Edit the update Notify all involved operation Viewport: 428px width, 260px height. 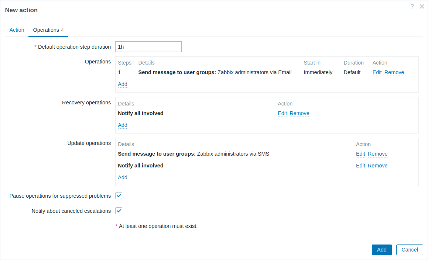pos(360,166)
